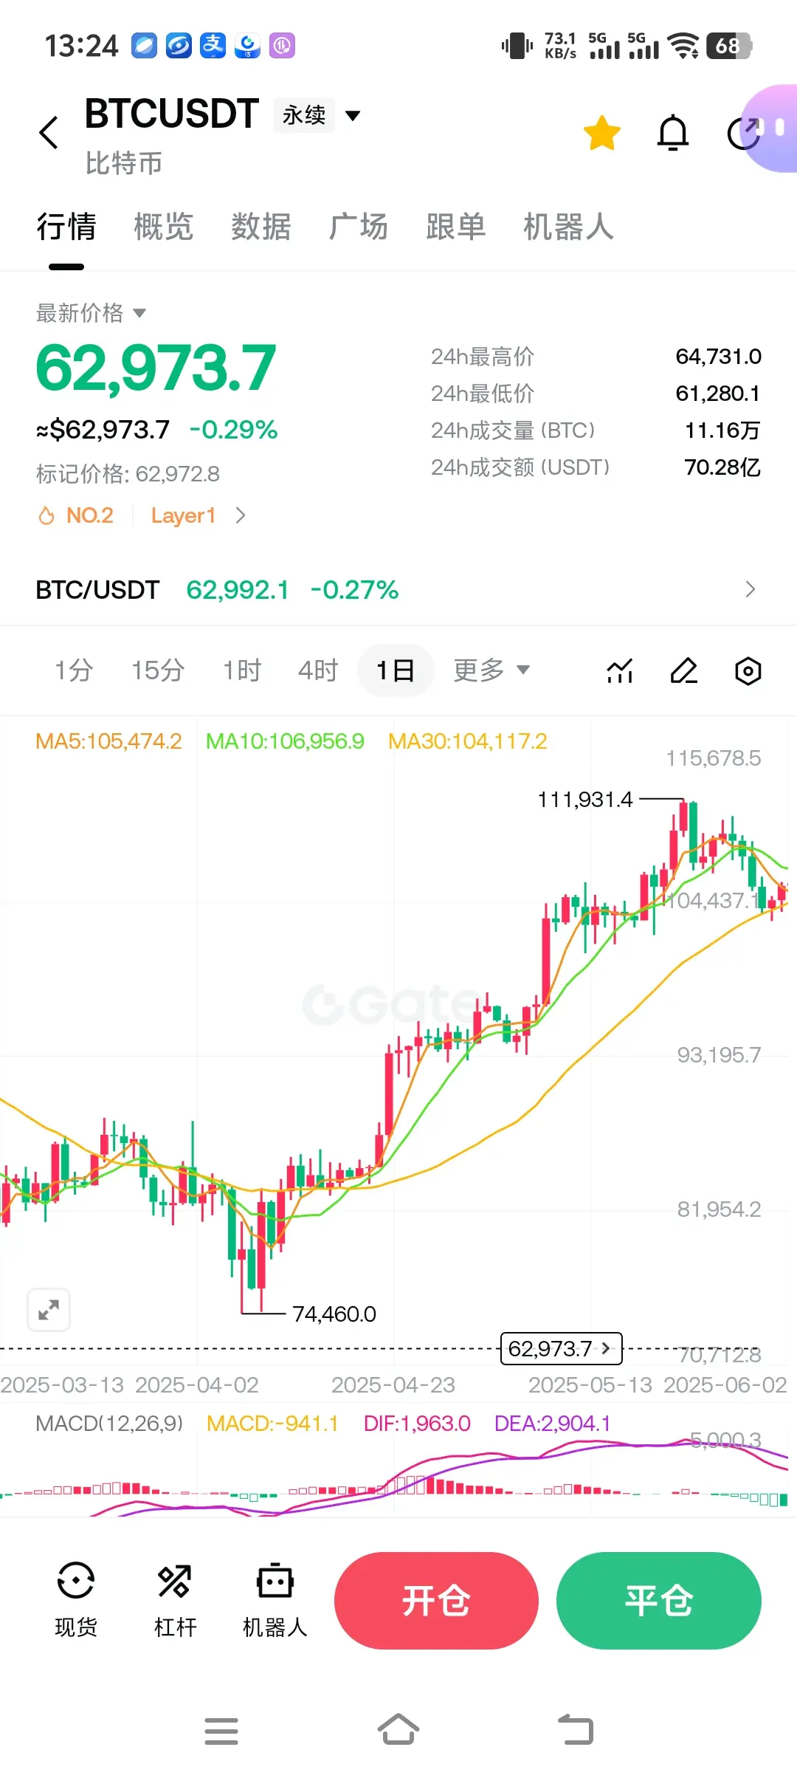The width and height of the screenshot is (797, 1778).
Task: Open chart settings hexagon icon
Action: (x=748, y=670)
